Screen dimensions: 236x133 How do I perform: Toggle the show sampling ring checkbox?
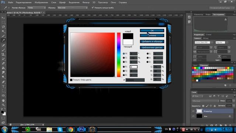pos(93,7)
